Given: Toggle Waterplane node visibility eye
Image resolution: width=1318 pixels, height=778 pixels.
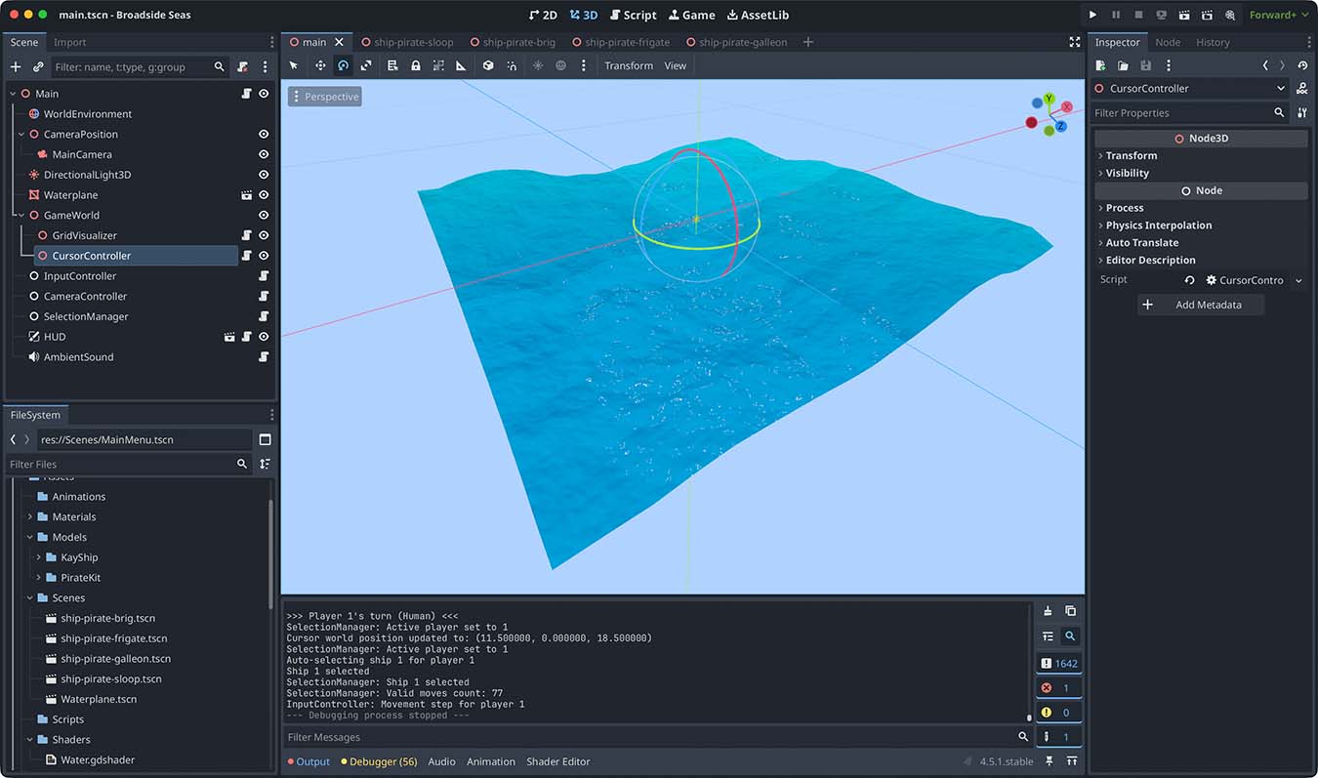Looking at the screenshot, I should coord(264,195).
